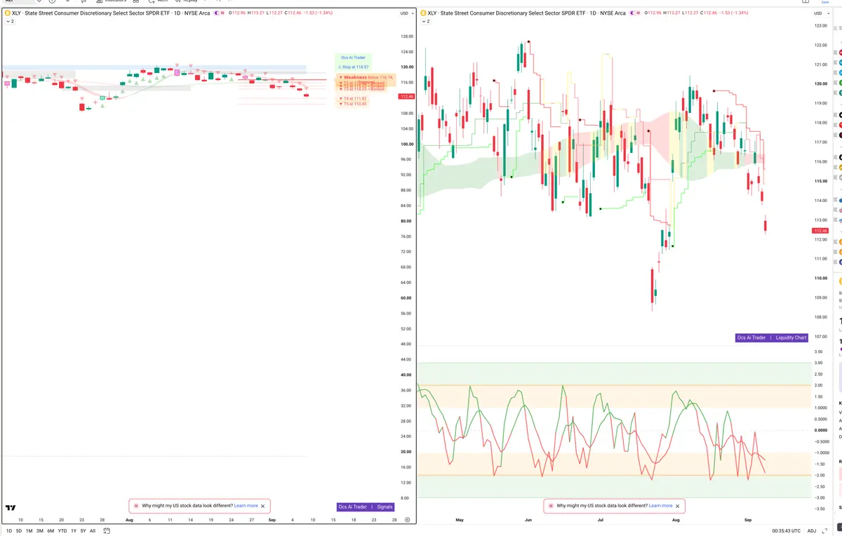Image resolution: width=842 pixels, height=536 pixels.
Task: Click the 112.46 price label in left chart
Action: pos(407,96)
